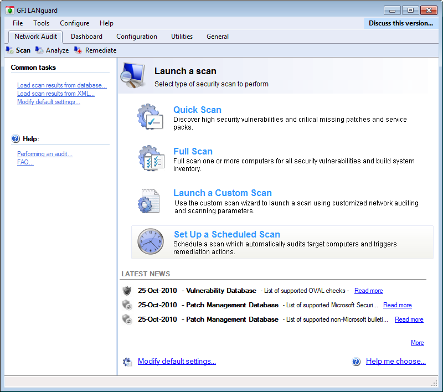Viewport: 443px width, 392px height.
Task: Click the Vulnerability Database shield news icon
Action: 127,291
